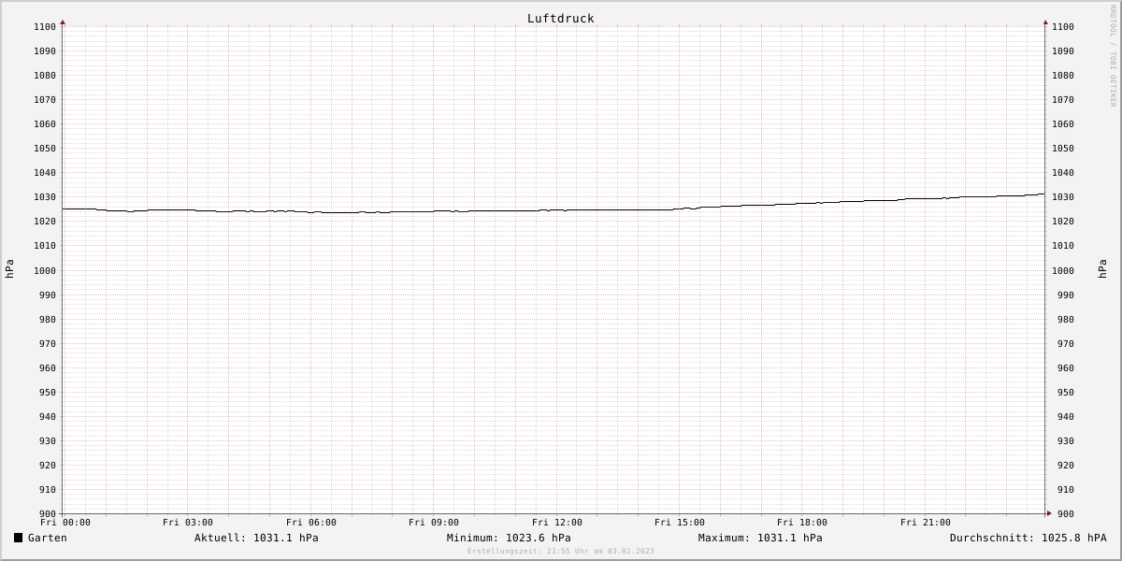
Task: Click the 1100 label on the left axis
Action: pos(45,27)
